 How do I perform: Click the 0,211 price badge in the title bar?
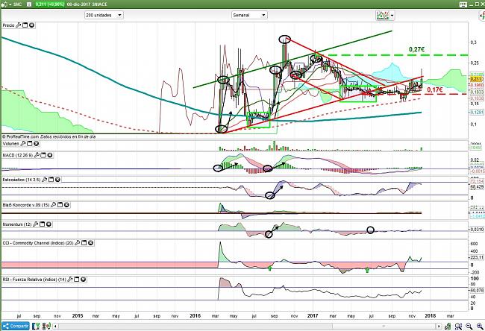(x=50, y=4)
